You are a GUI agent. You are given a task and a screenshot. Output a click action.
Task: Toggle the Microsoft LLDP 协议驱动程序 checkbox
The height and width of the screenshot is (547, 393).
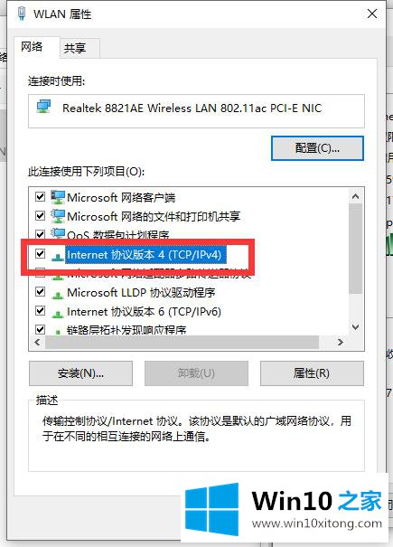tap(40, 291)
